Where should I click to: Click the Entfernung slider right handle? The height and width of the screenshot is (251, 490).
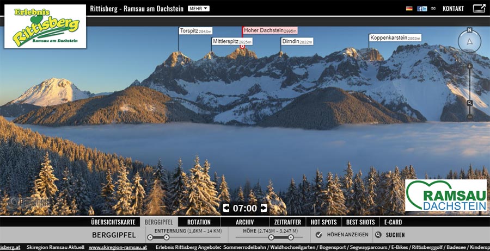(166, 237)
